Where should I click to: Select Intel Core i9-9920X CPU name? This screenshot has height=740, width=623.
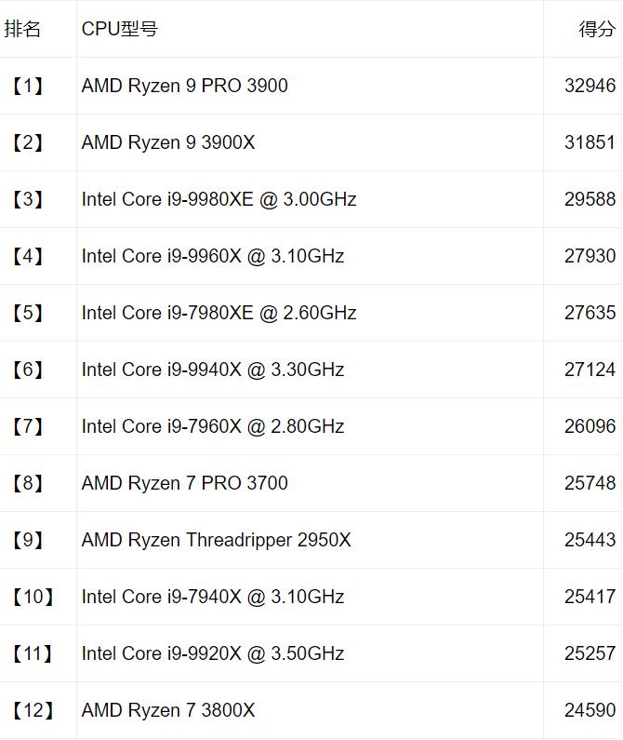point(212,653)
